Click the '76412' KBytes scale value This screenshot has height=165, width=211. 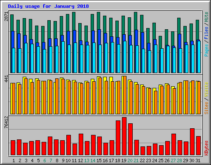(6, 122)
